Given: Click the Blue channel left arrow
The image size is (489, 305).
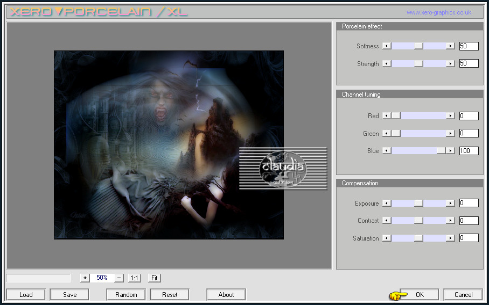Looking at the screenshot, I should (x=387, y=151).
